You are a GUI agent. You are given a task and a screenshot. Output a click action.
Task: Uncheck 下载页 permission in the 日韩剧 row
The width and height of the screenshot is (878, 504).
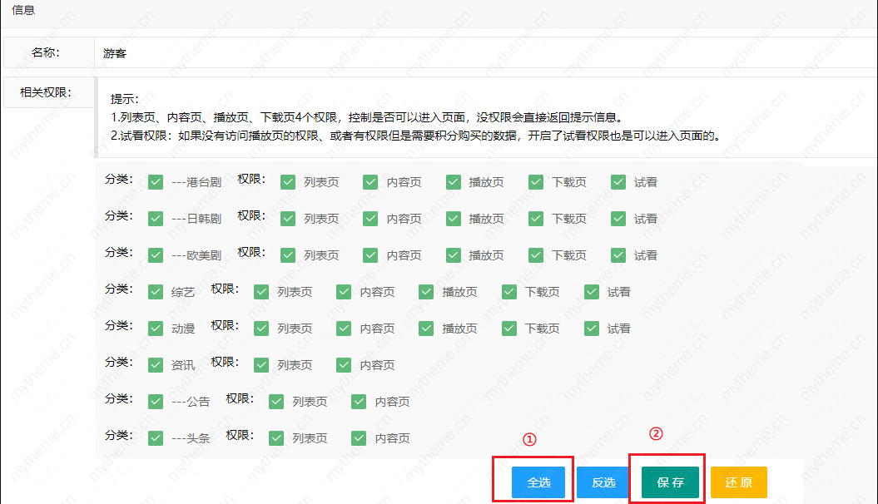click(x=536, y=219)
